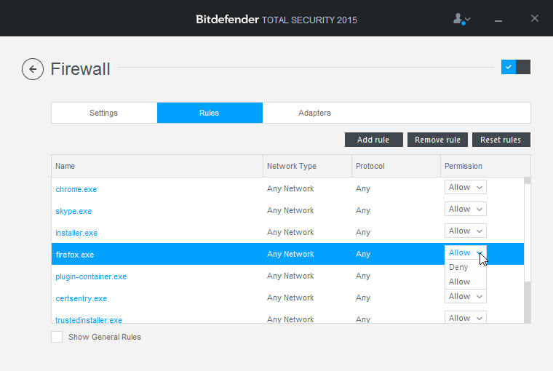
Task: Open the chrome.exe rule link
Action: pos(76,189)
